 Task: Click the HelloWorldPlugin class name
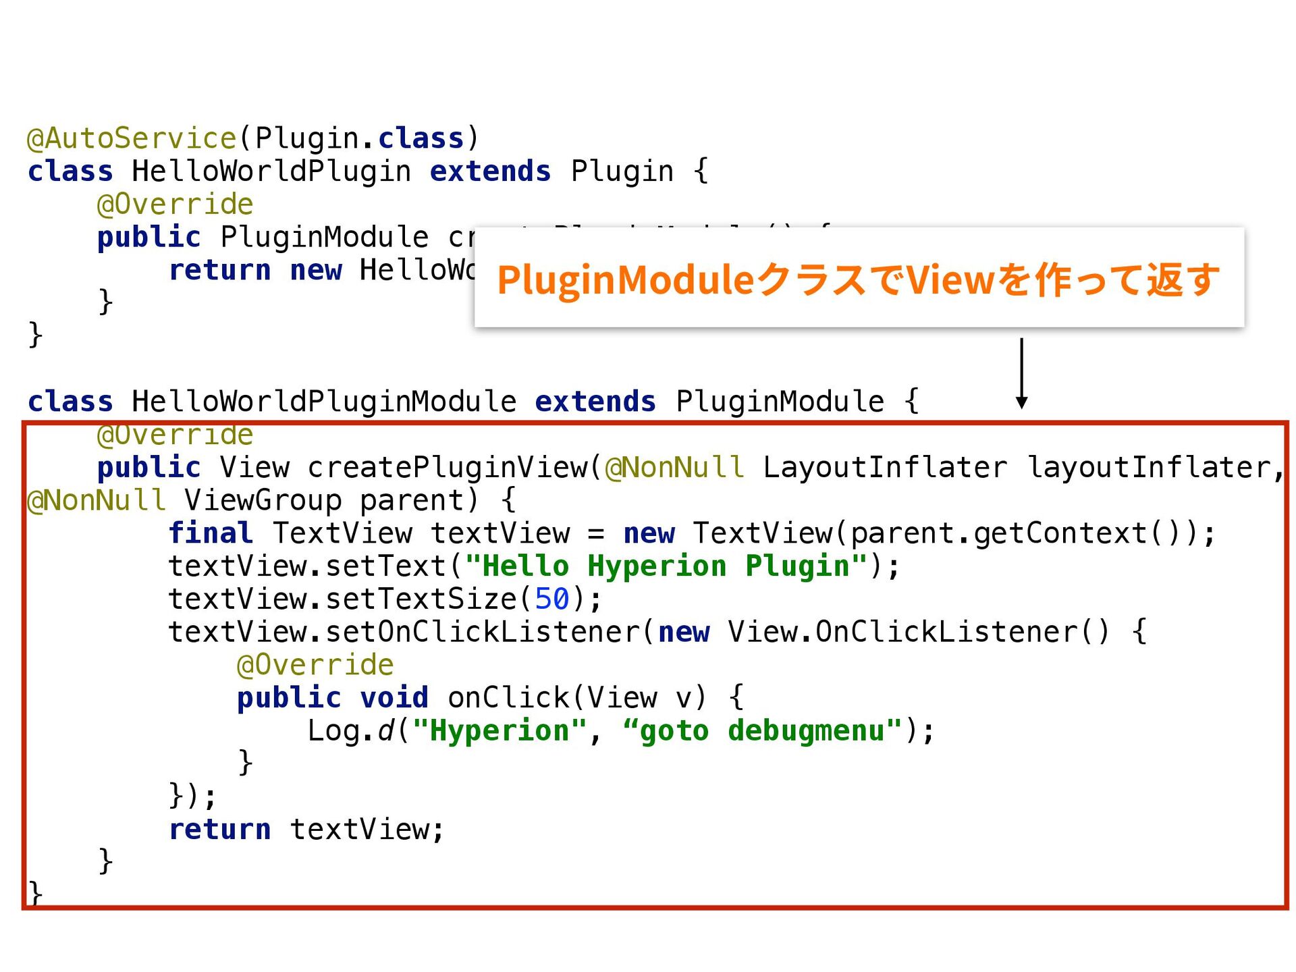tap(271, 171)
